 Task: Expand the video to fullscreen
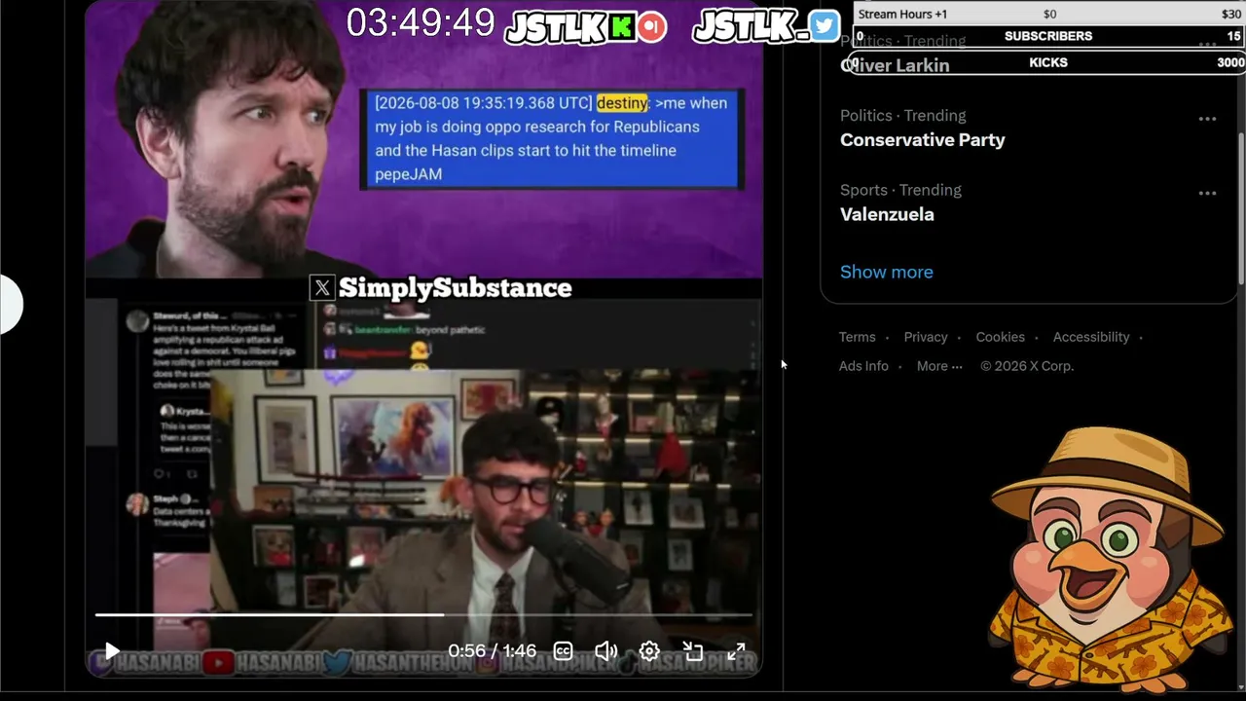click(x=736, y=651)
